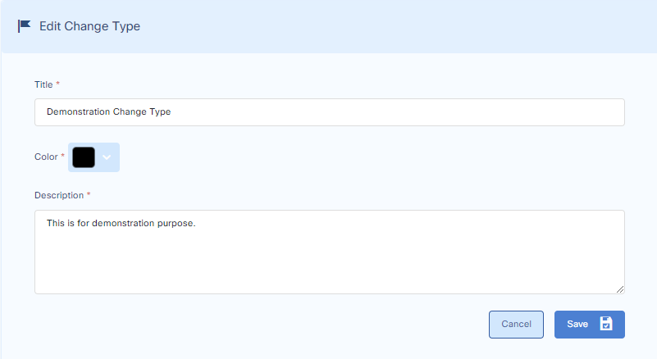Click the red asterisk beside Title

coord(58,84)
